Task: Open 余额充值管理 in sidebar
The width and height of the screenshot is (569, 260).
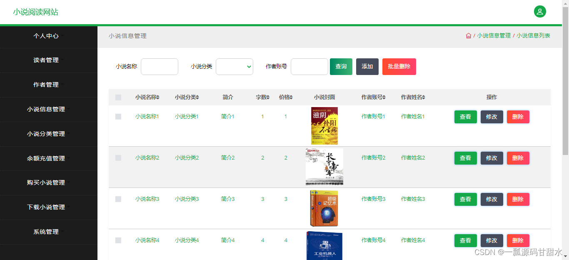Action: [x=49, y=158]
